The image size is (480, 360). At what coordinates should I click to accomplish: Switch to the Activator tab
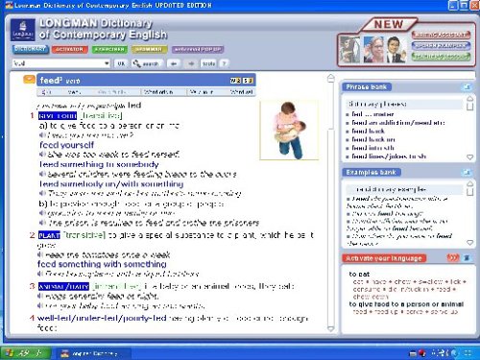coord(69,50)
